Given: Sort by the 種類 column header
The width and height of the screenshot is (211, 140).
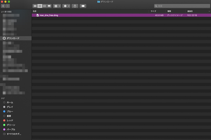Looking at the screenshot, I should coord(169,11).
